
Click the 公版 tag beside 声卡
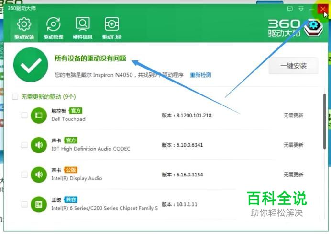pyautogui.click(x=71, y=170)
